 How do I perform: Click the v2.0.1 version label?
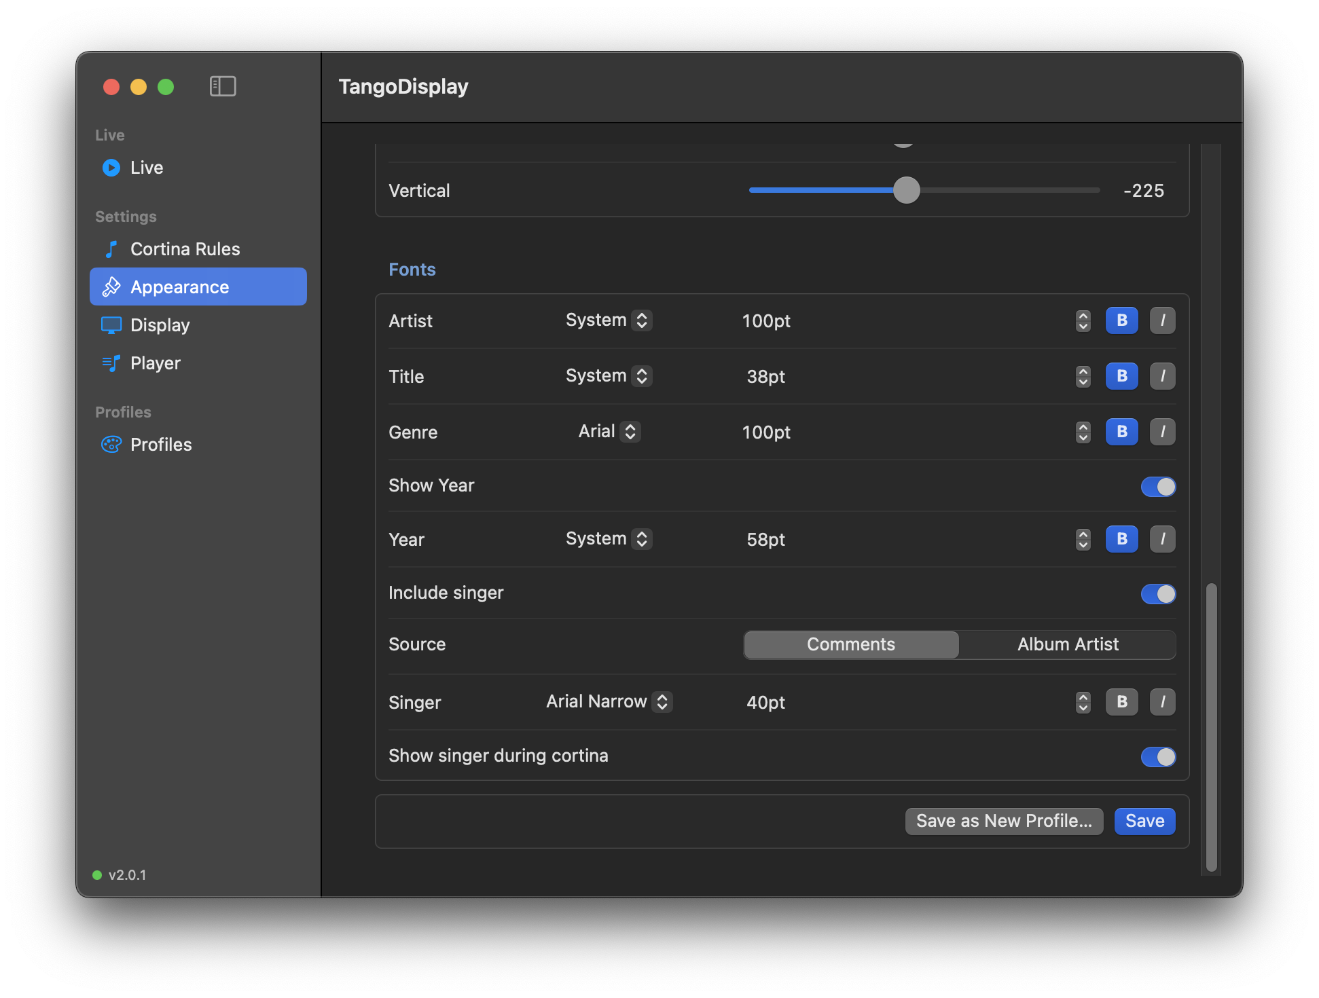[128, 875]
